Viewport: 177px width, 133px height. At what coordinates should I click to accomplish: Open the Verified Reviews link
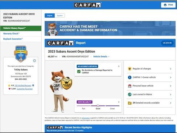[x=23, y=85]
